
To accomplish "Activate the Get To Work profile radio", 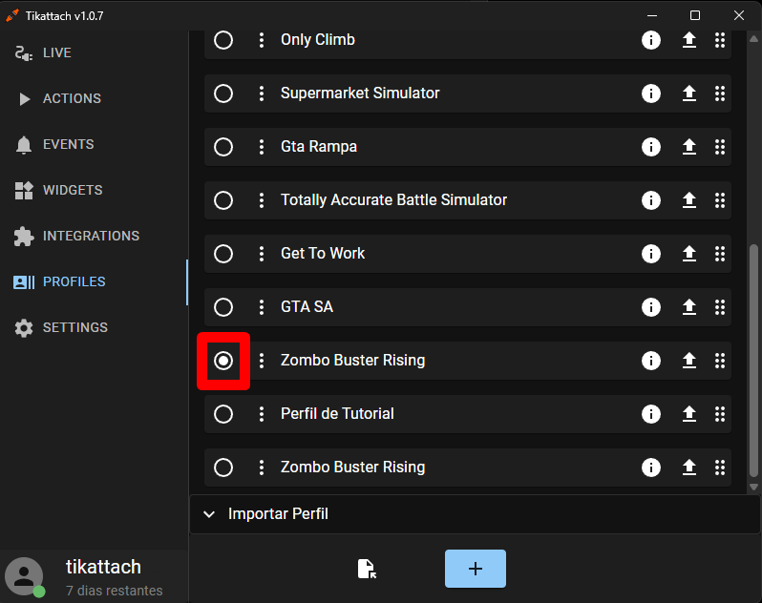I will 223,254.
